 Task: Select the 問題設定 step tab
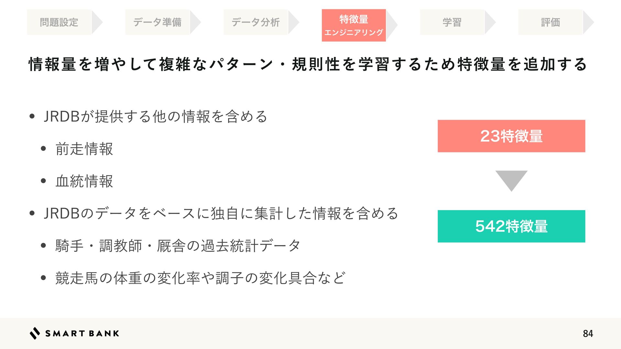[x=59, y=22]
